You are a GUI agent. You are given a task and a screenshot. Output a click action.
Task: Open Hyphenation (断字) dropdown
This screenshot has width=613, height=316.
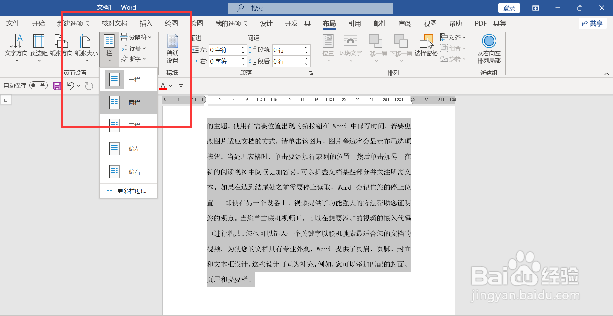point(133,59)
